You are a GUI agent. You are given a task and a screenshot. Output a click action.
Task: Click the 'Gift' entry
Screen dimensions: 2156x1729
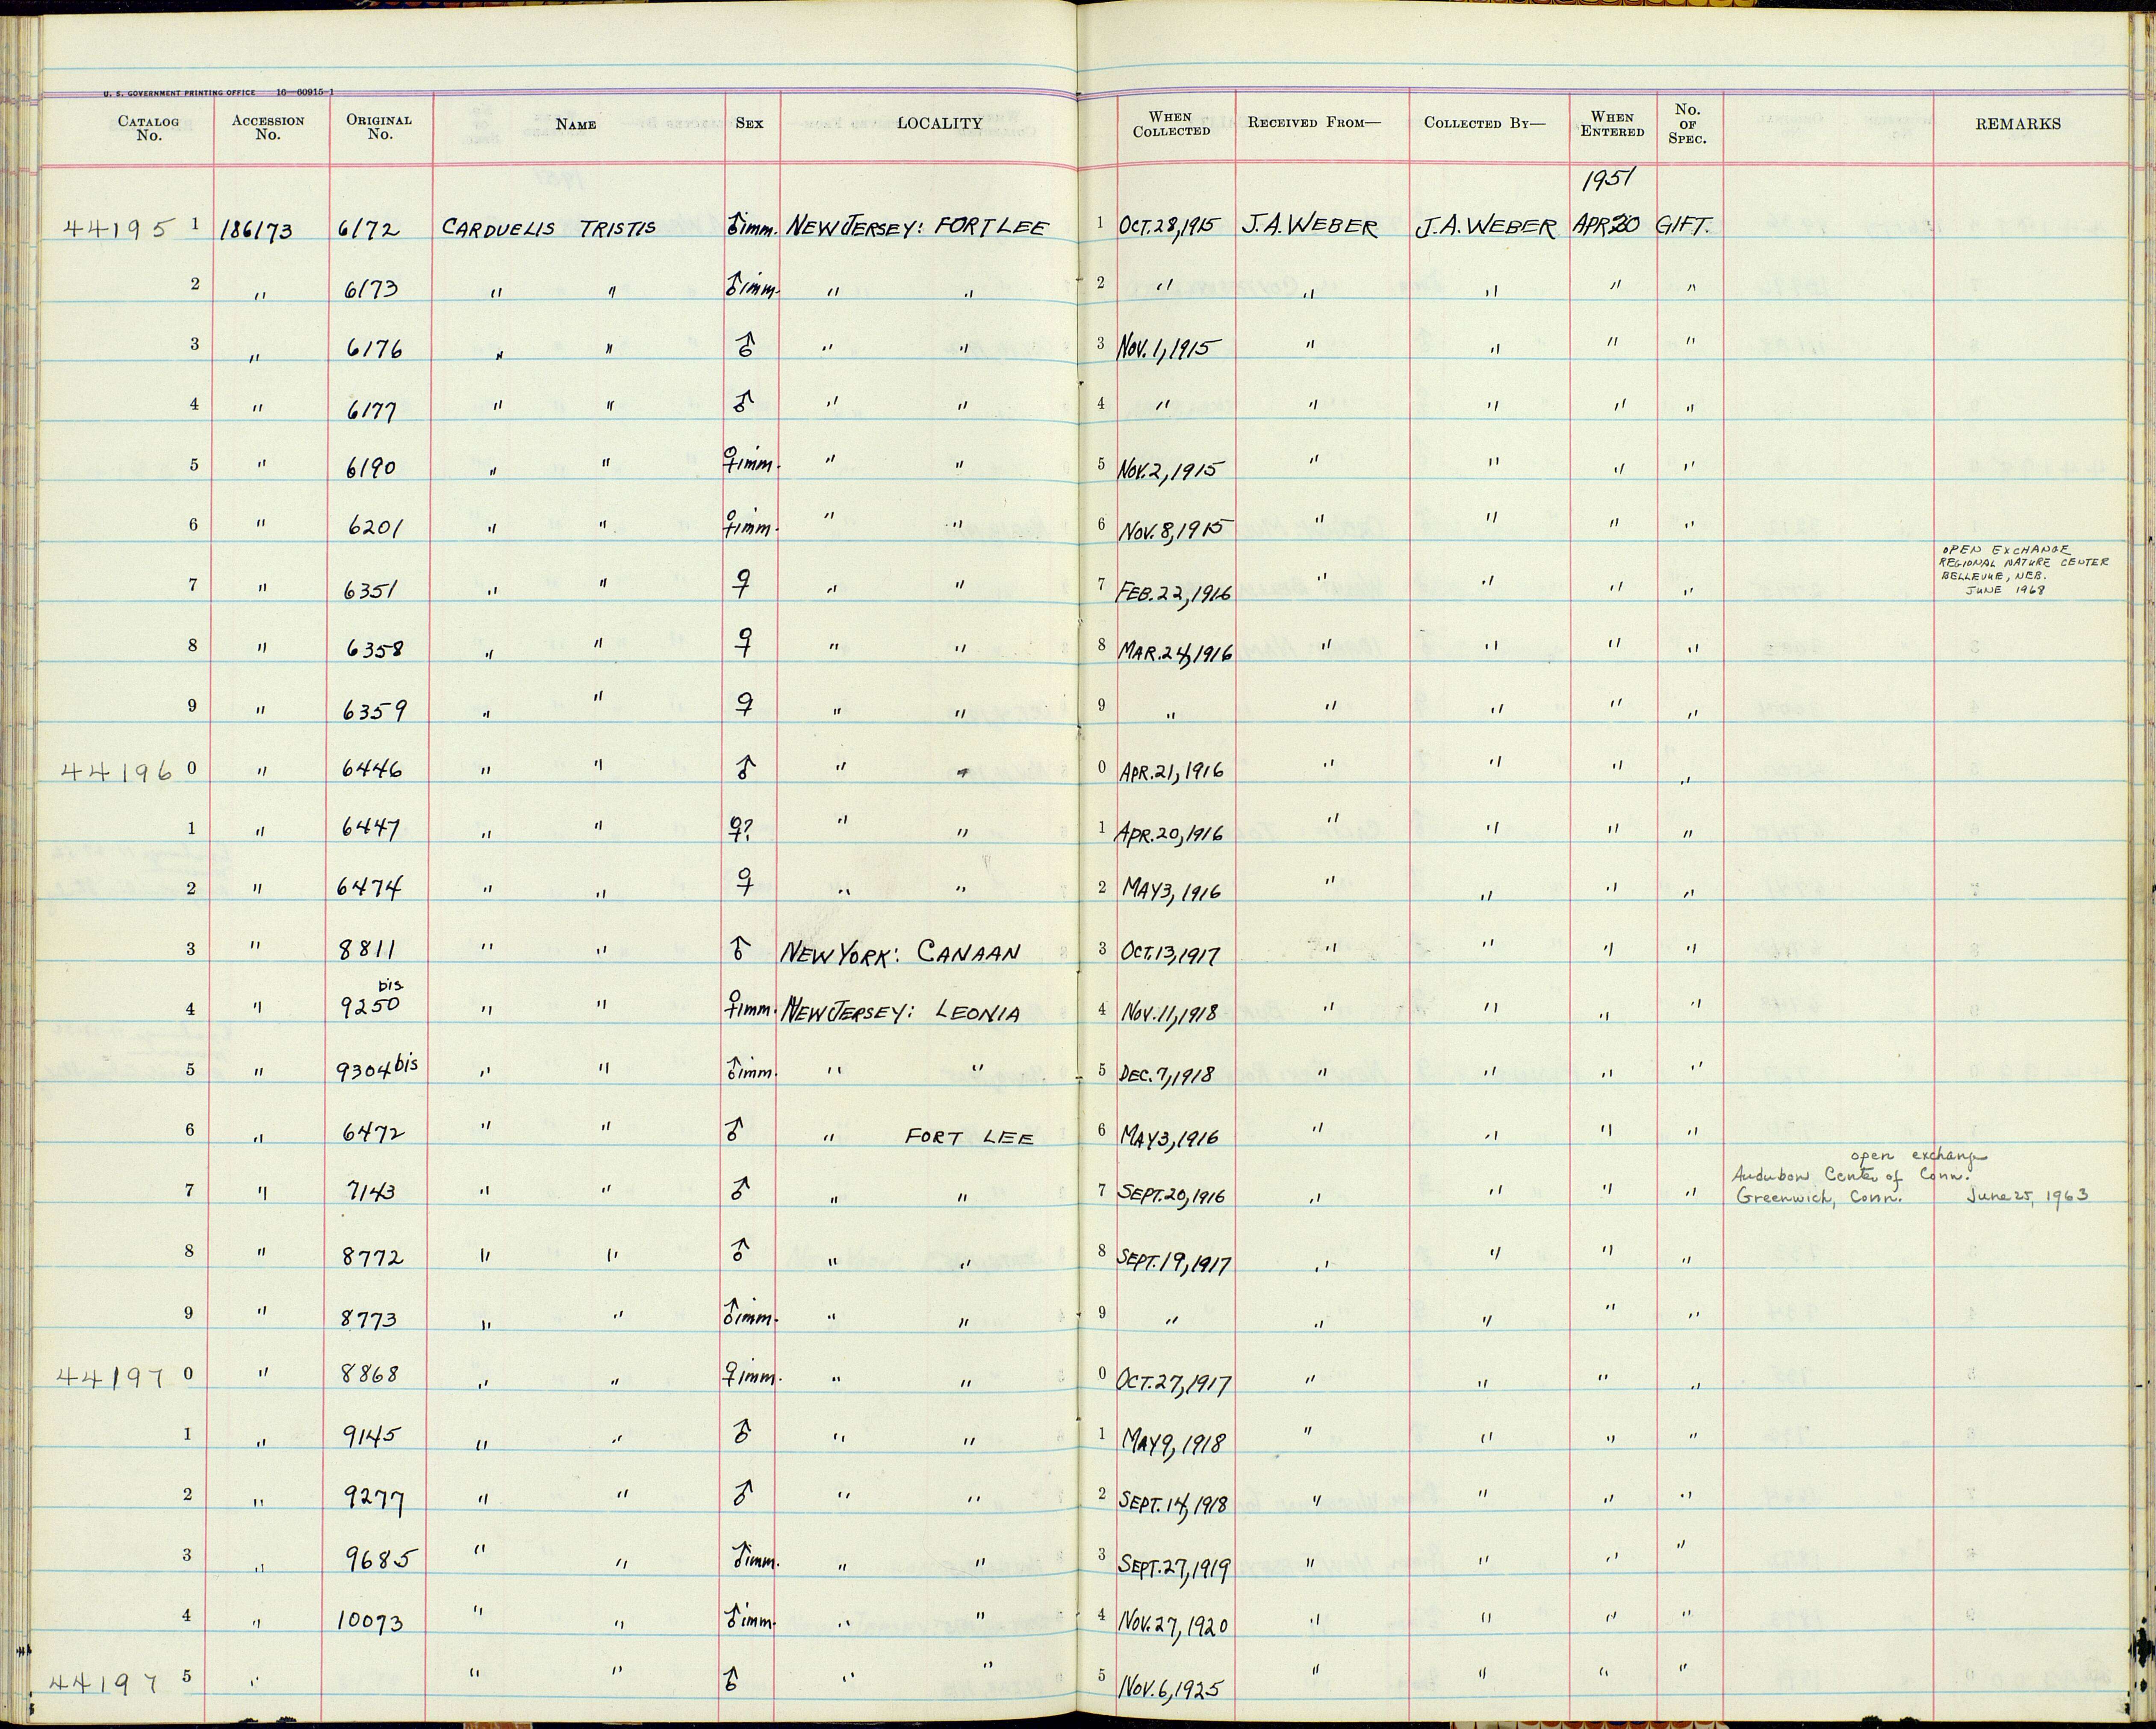(1684, 227)
